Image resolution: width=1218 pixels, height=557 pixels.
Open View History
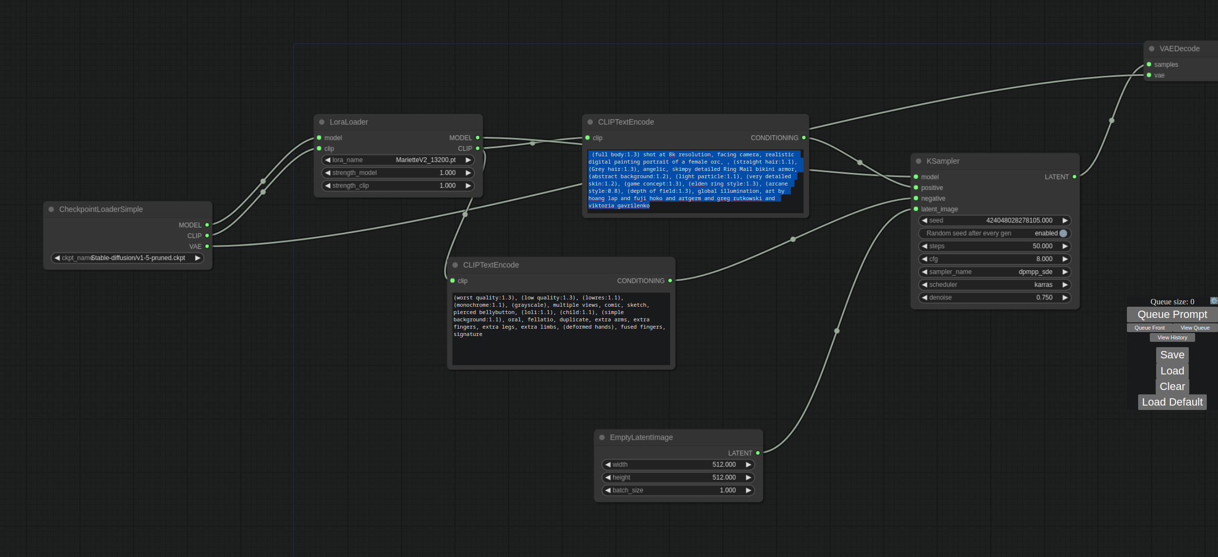[x=1172, y=337]
